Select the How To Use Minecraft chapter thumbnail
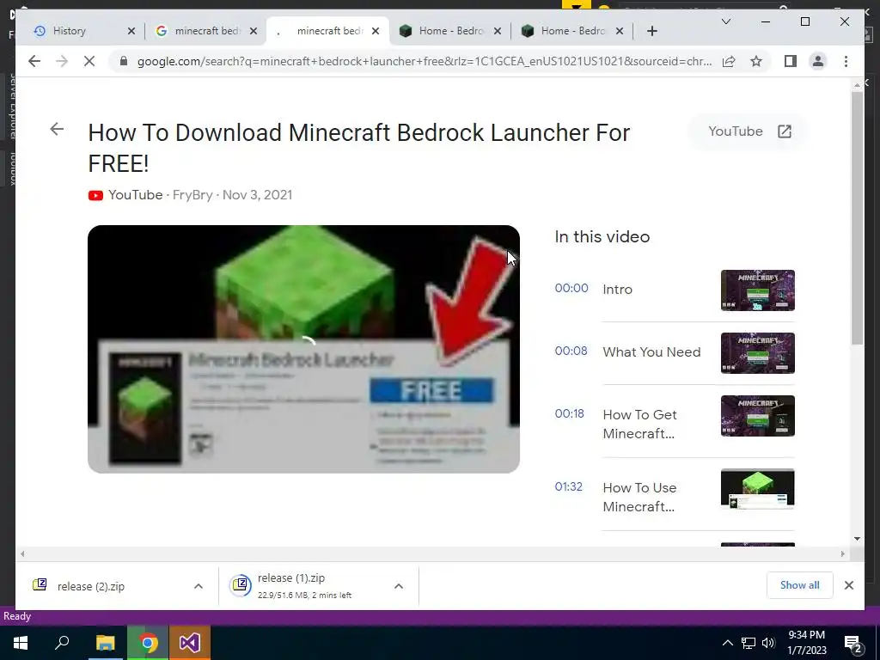The image size is (880, 660). [758, 489]
